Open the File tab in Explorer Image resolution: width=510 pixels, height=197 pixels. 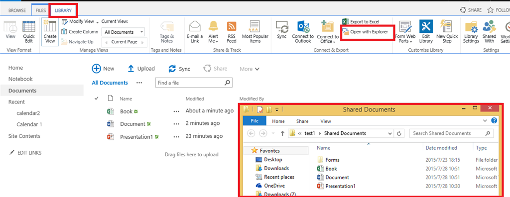[255, 121]
